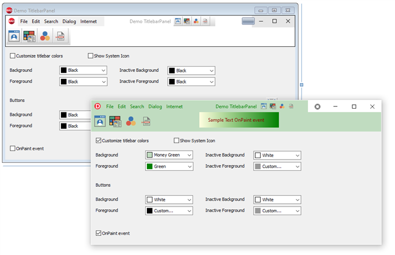
Task: Open Buttons Inactive Background White dropdown
Action: [277, 200]
